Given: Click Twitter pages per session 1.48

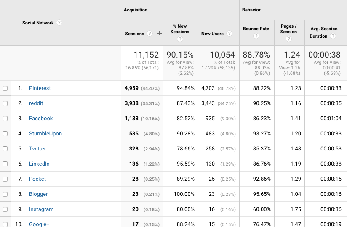Looking at the screenshot, I should point(296,149).
